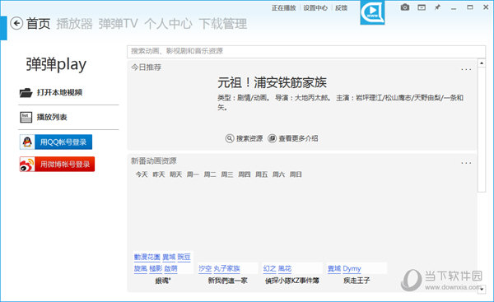Show new anime for 周四

[245, 174]
